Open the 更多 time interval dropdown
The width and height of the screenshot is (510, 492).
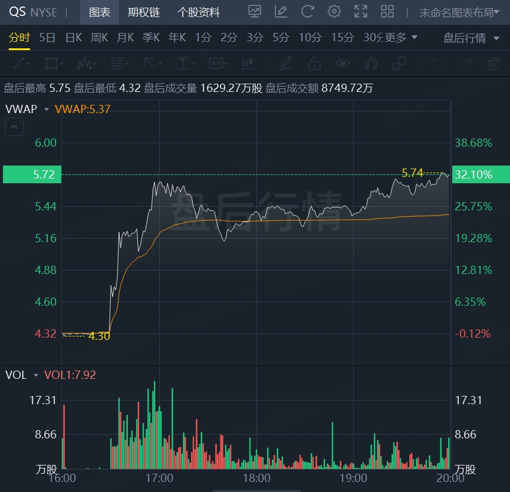coord(401,38)
